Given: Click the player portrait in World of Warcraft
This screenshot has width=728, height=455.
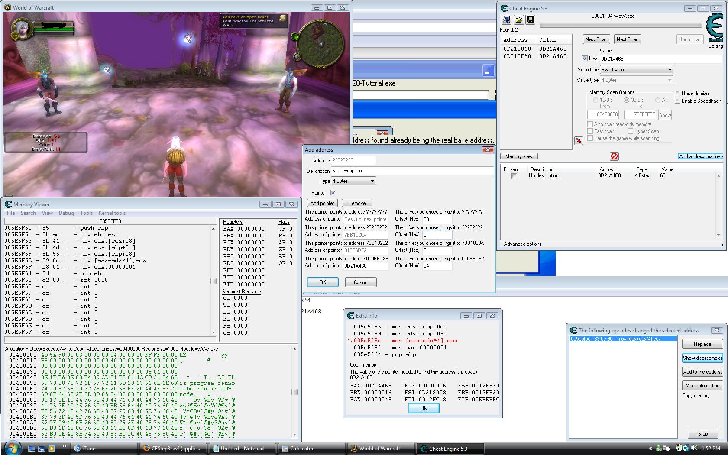Looking at the screenshot, I should point(22,29).
